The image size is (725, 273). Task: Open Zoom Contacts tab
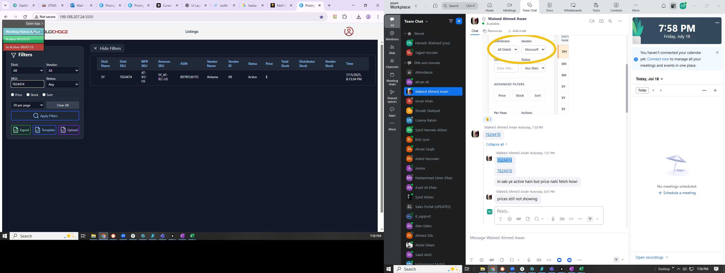click(616, 7)
